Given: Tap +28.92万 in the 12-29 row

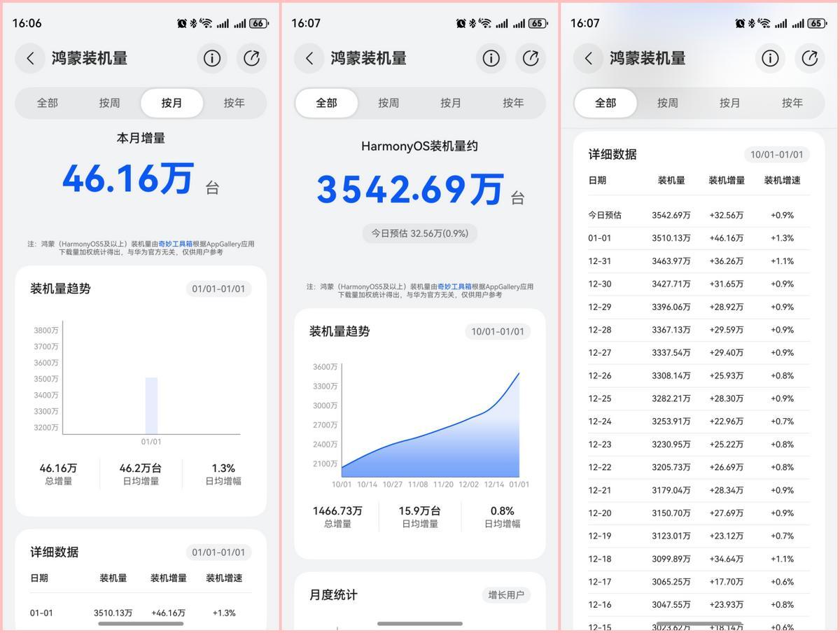Looking at the screenshot, I should pyautogui.click(x=727, y=307).
